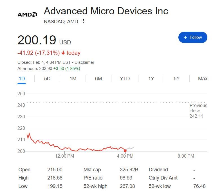Screen dimensions: 213x193
Task: Click the gray after-hours line on chart
Action: click(x=131, y=147)
